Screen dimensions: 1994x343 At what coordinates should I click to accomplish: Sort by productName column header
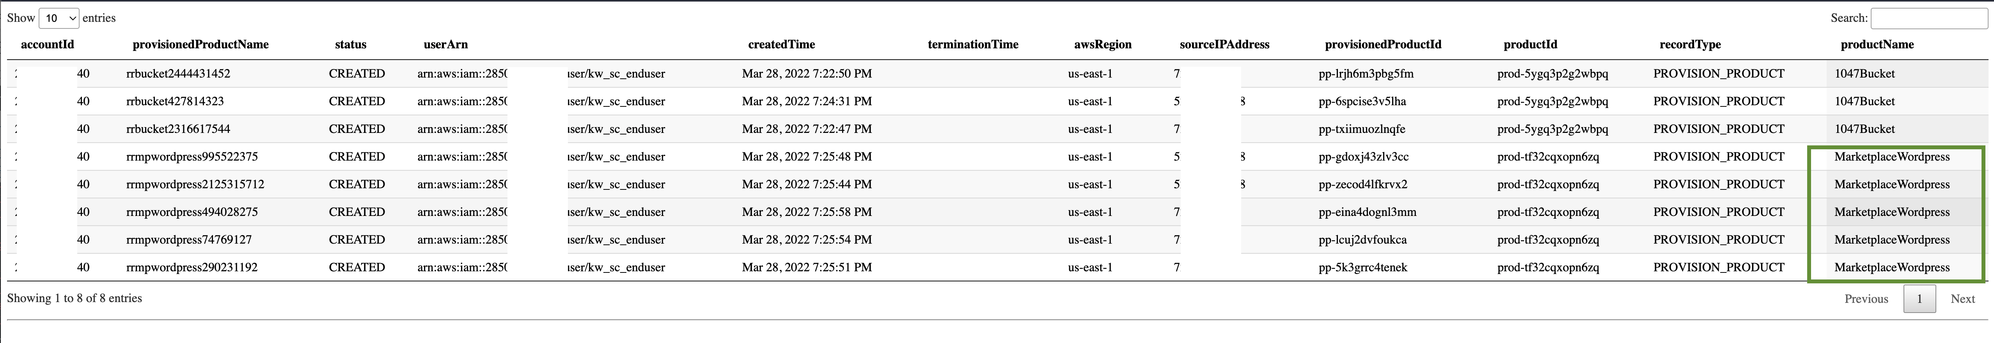click(x=1877, y=45)
